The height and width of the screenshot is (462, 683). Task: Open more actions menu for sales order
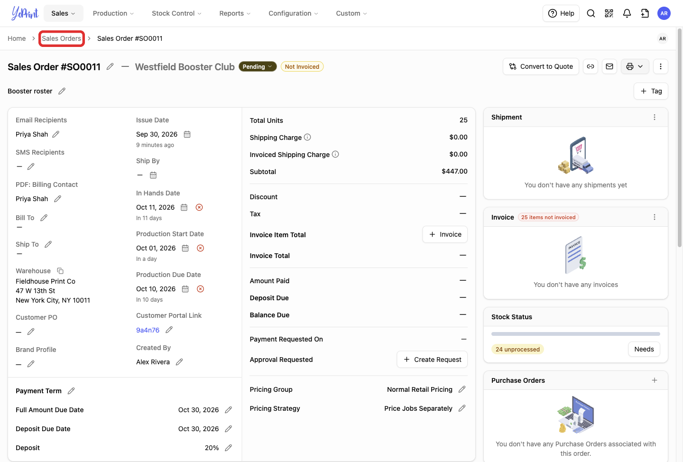coord(661,66)
